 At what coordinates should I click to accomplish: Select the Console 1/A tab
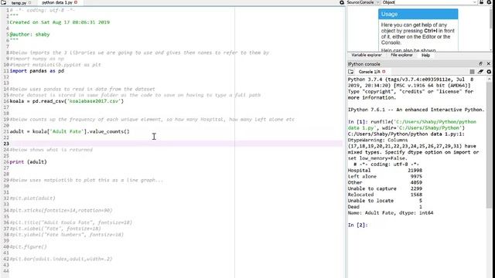click(x=369, y=72)
